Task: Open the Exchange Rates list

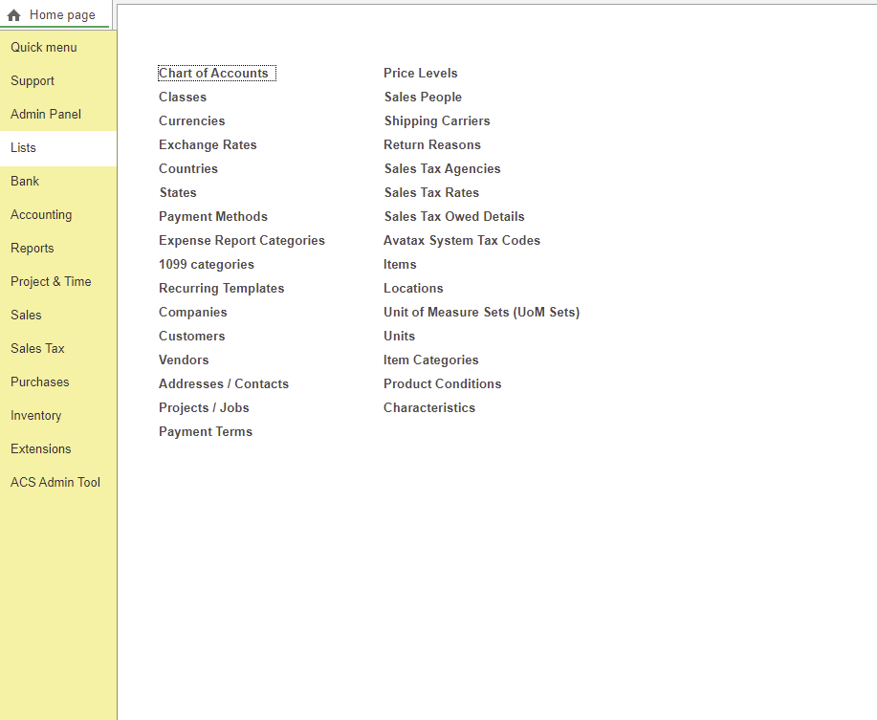Action: tap(208, 145)
